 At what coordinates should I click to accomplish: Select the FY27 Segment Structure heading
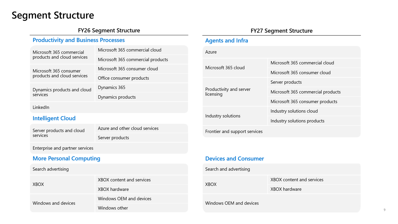tap(281, 31)
